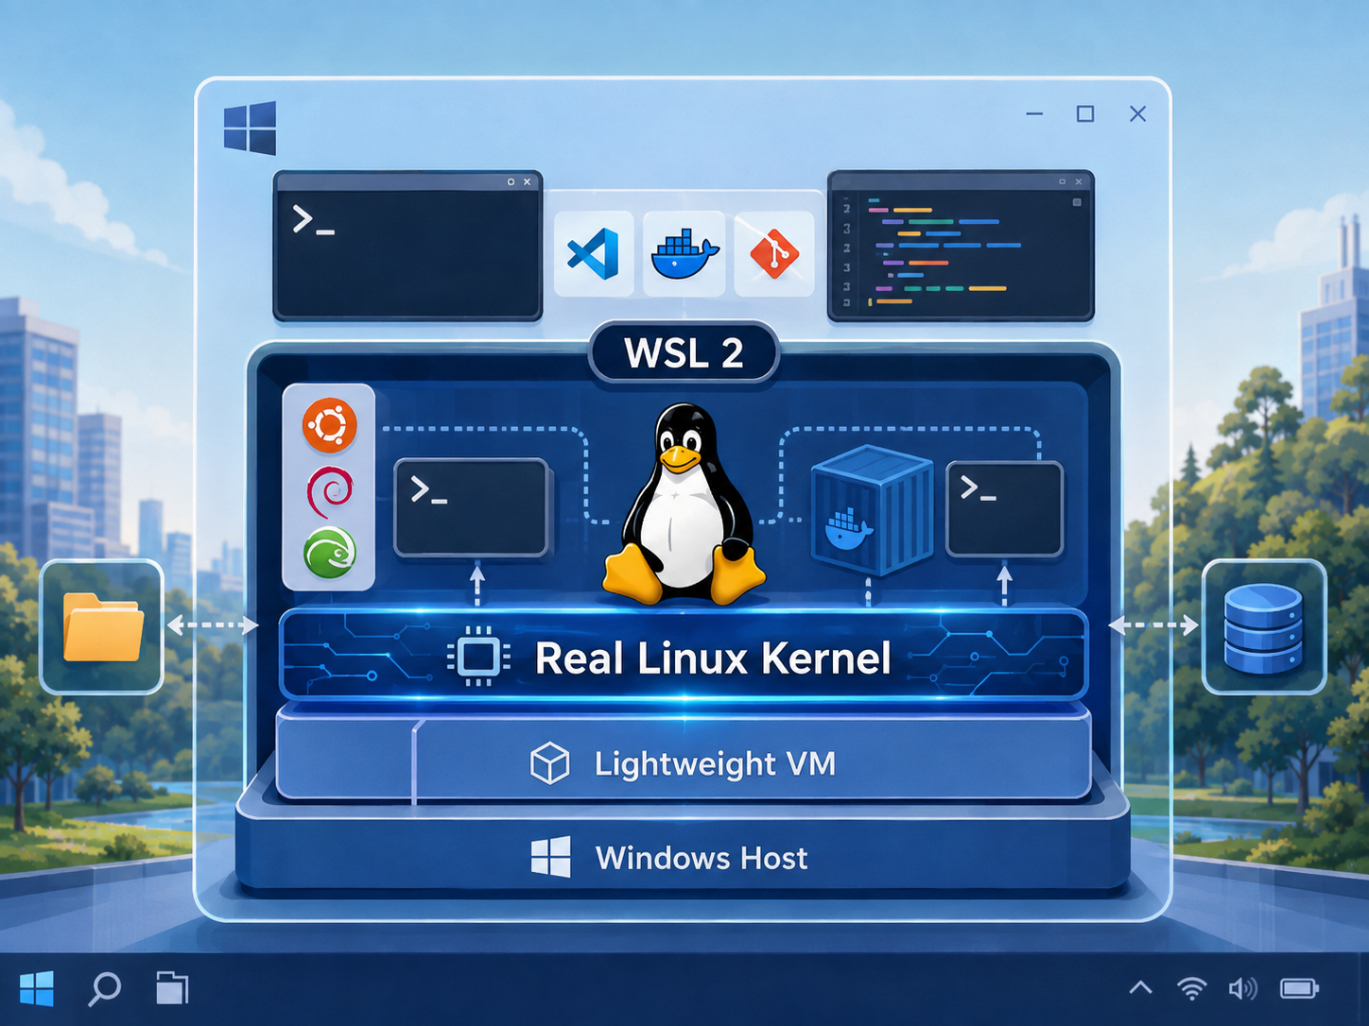Click the "WSL 2" title badge
Viewport: 1369px width, 1026px height.
(684, 353)
